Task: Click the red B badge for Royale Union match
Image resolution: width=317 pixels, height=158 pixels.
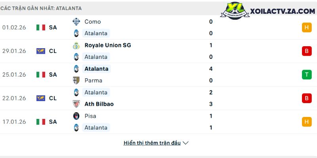Action: pos(306,51)
